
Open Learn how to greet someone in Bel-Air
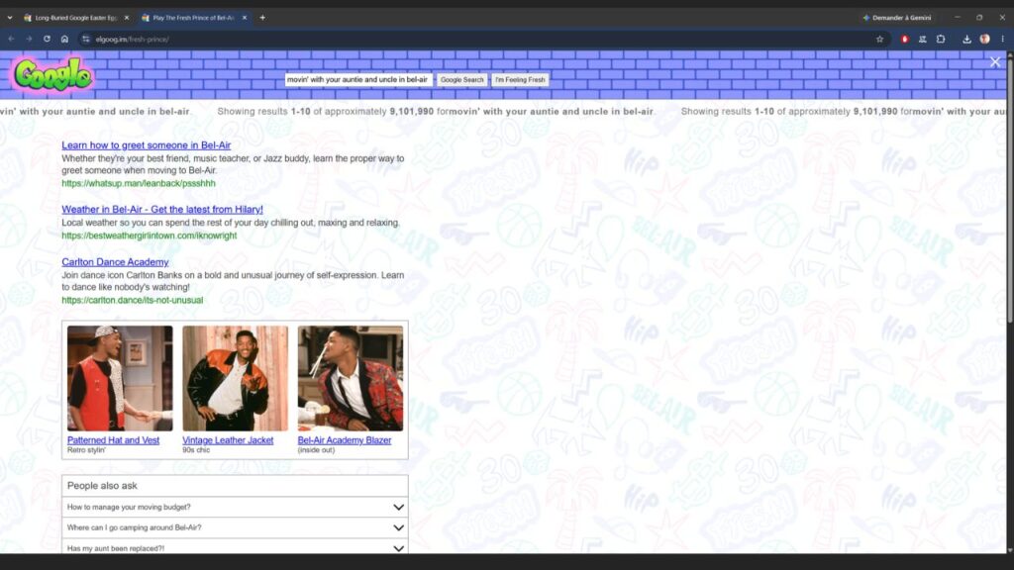(x=147, y=145)
